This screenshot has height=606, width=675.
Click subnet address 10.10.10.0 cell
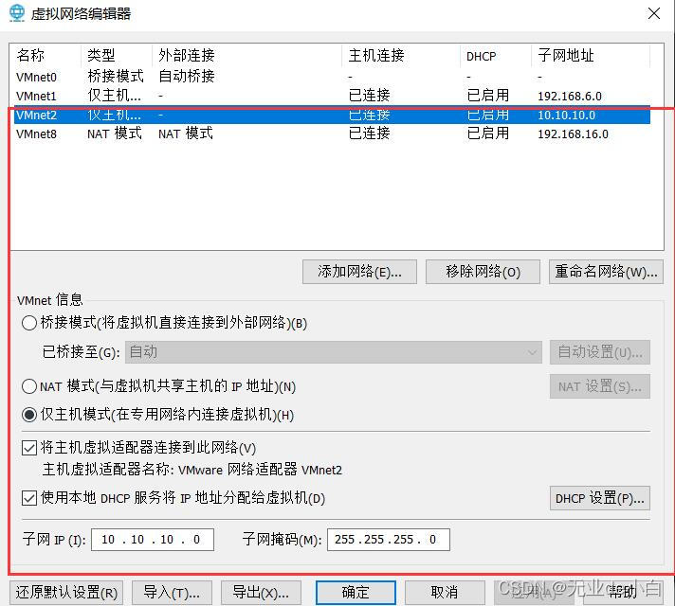567,116
